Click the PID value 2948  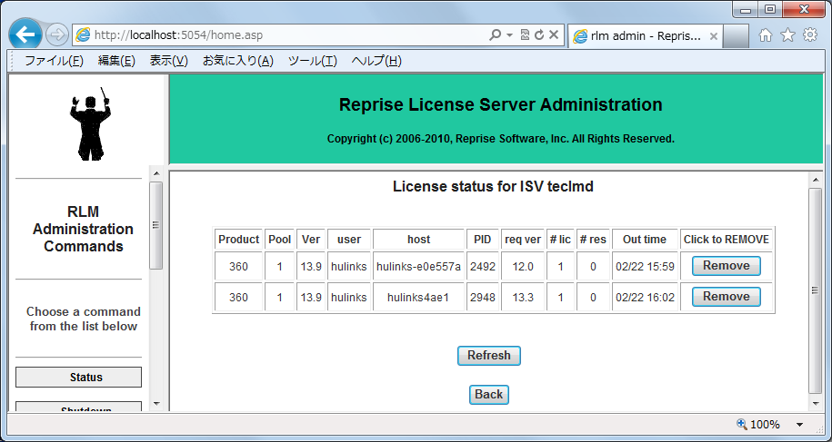pos(482,298)
